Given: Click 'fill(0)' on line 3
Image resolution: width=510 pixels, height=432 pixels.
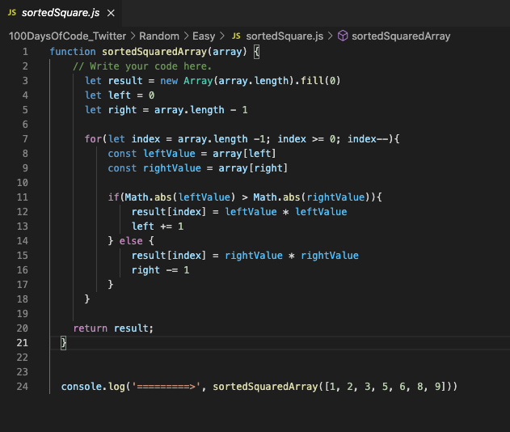Looking at the screenshot, I should (x=320, y=81).
